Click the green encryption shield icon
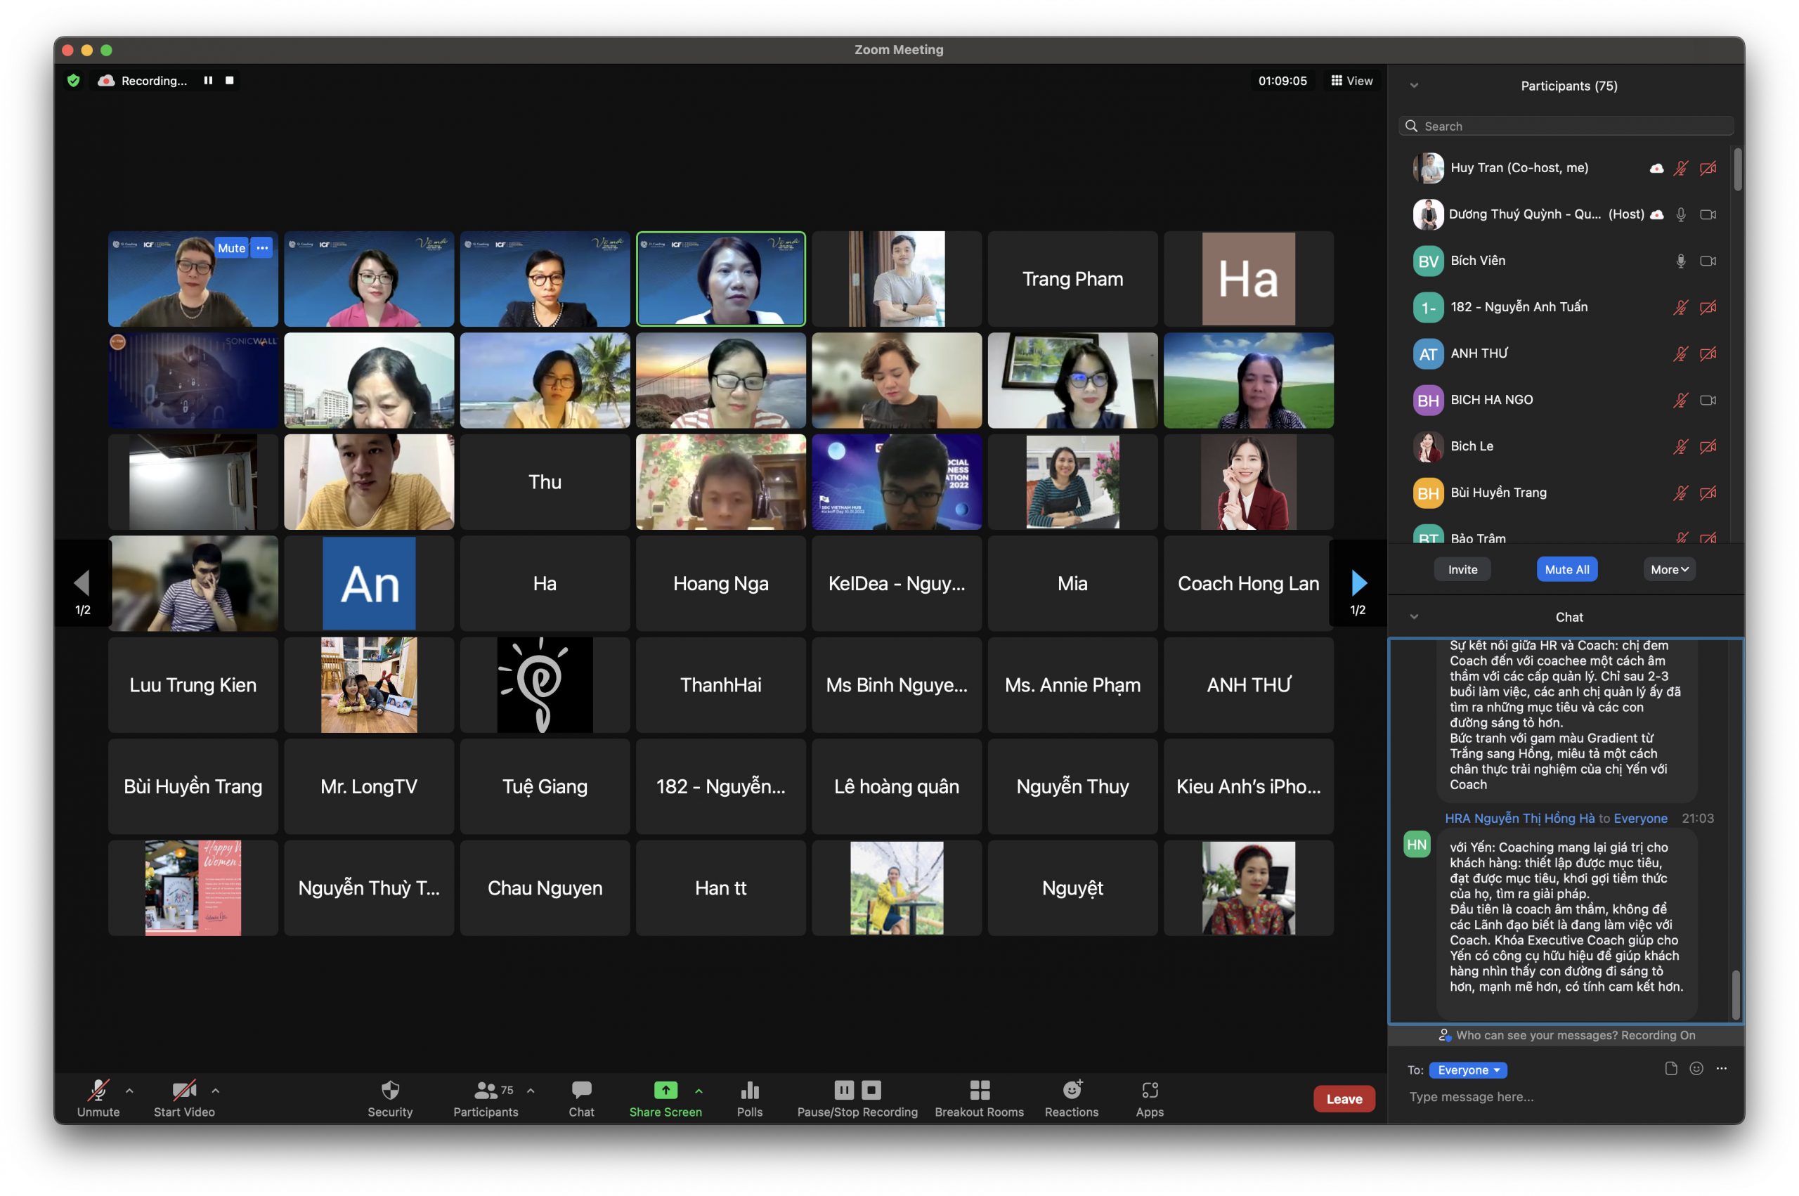The image size is (1799, 1196). 73,80
